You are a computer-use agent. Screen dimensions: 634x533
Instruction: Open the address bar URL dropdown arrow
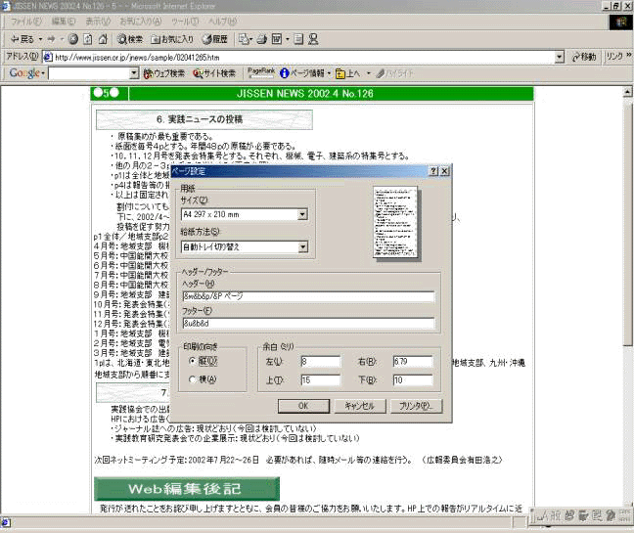[560, 57]
